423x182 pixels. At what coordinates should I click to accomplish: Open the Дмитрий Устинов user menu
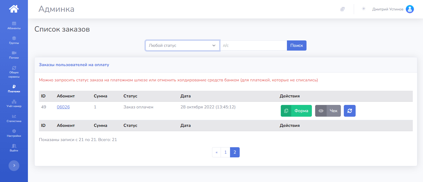click(x=393, y=9)
